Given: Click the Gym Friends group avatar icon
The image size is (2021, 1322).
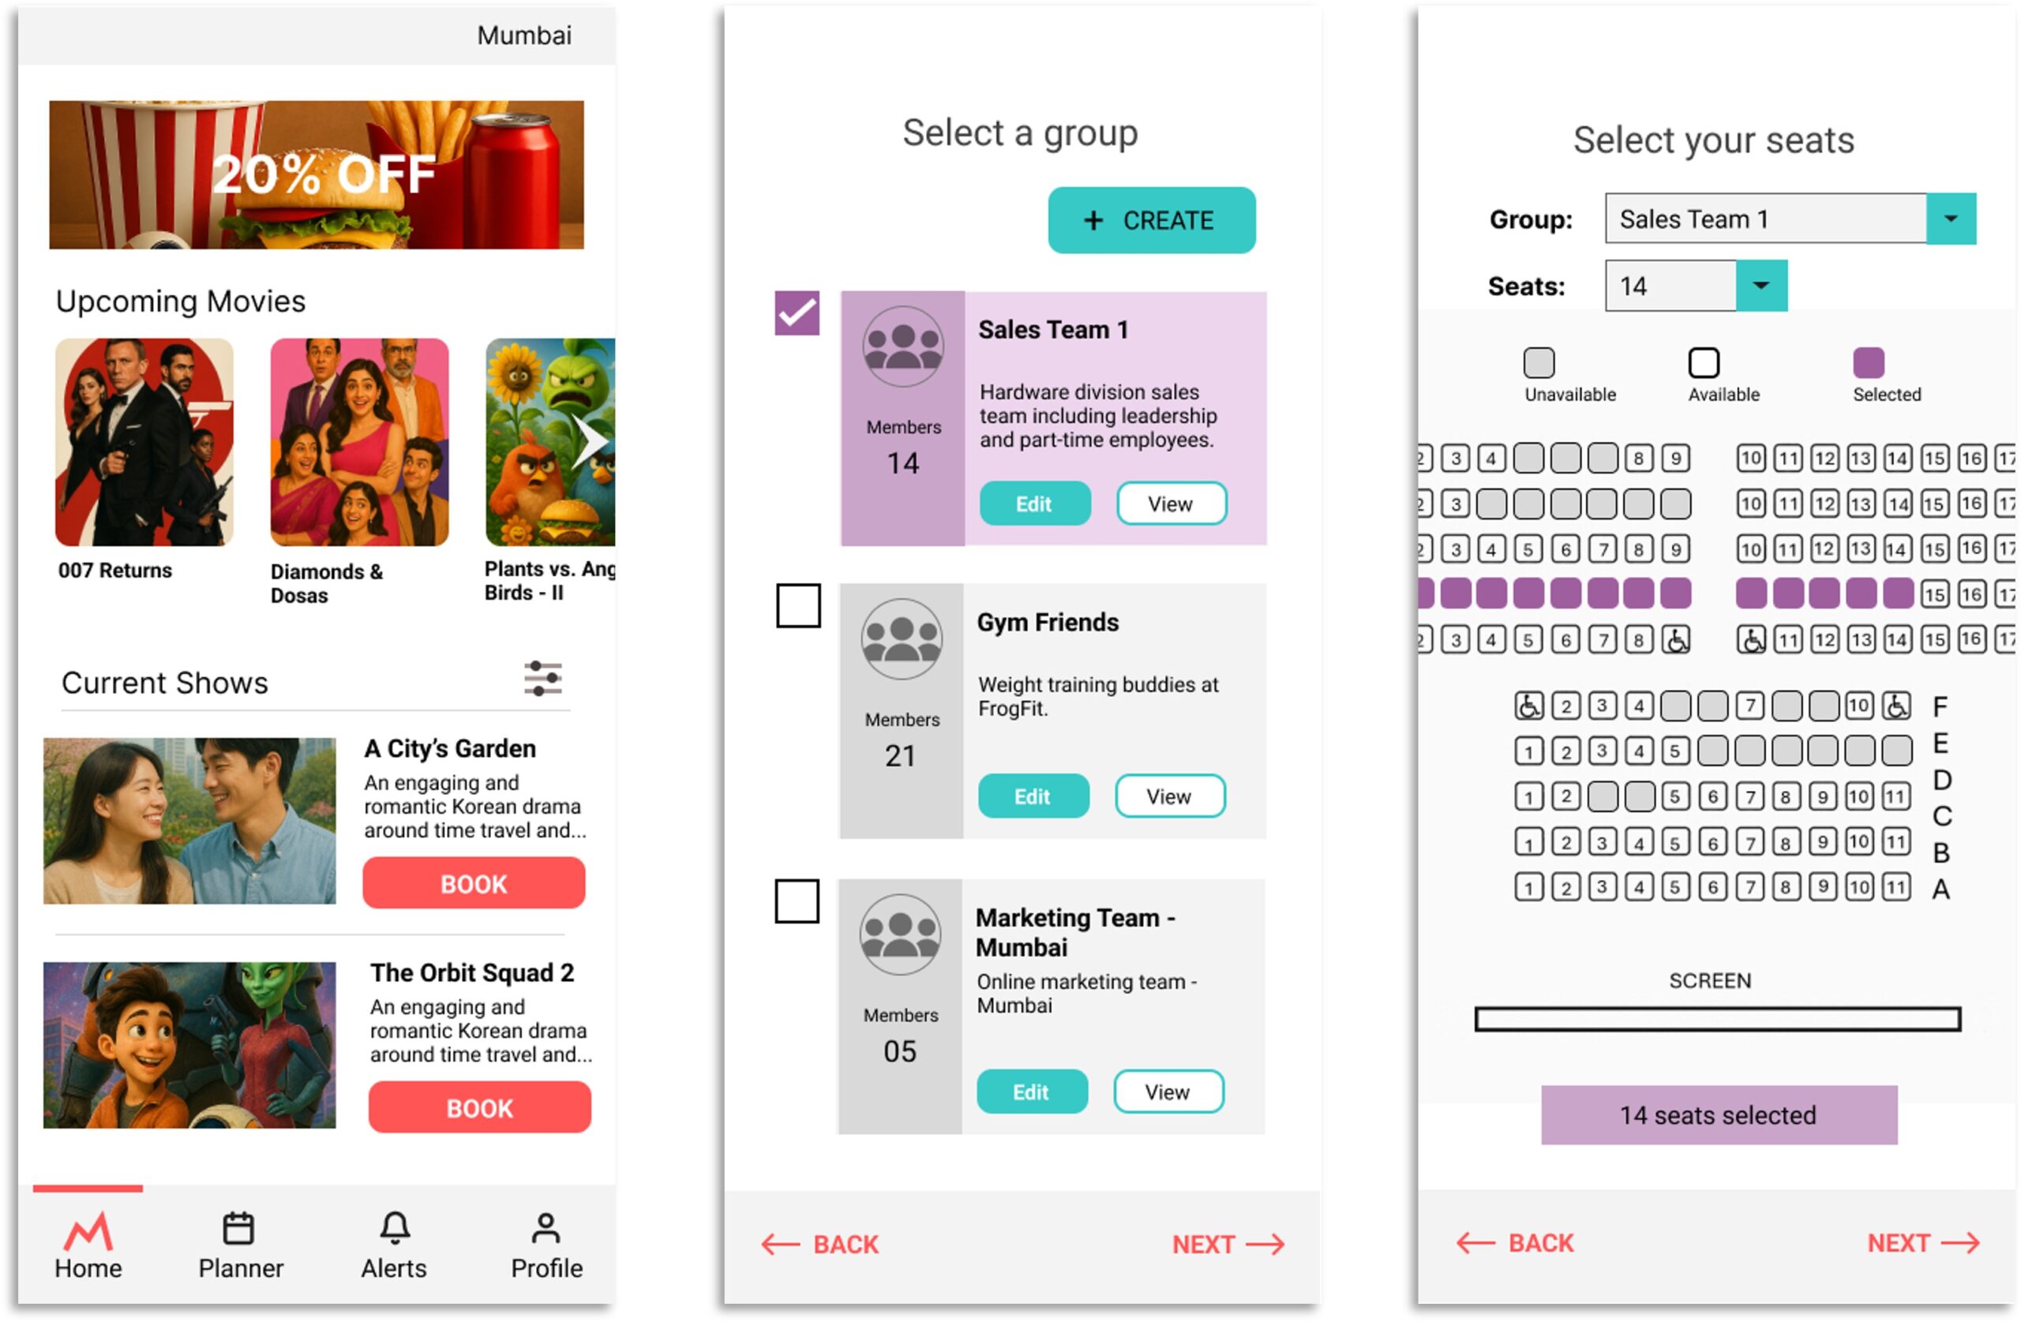Looking at the screenshot, I should [901, 639].
